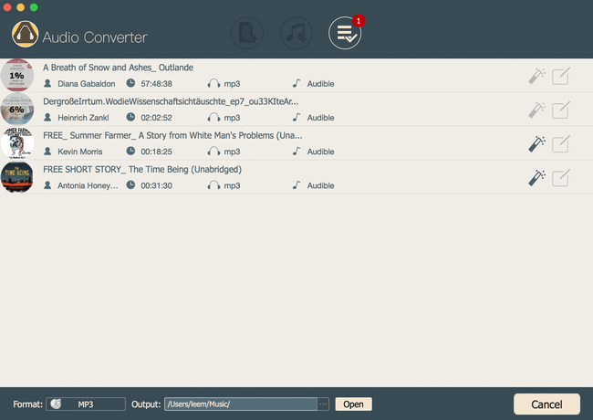Image resolution: width=593 pixels, height=420 pixels.
Task: Click the add files icon in toolbar
Action: click(246, 35)
